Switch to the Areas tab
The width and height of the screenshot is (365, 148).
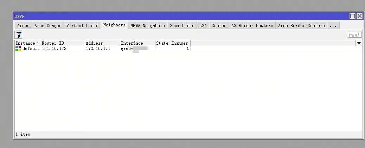click(23, 26)
